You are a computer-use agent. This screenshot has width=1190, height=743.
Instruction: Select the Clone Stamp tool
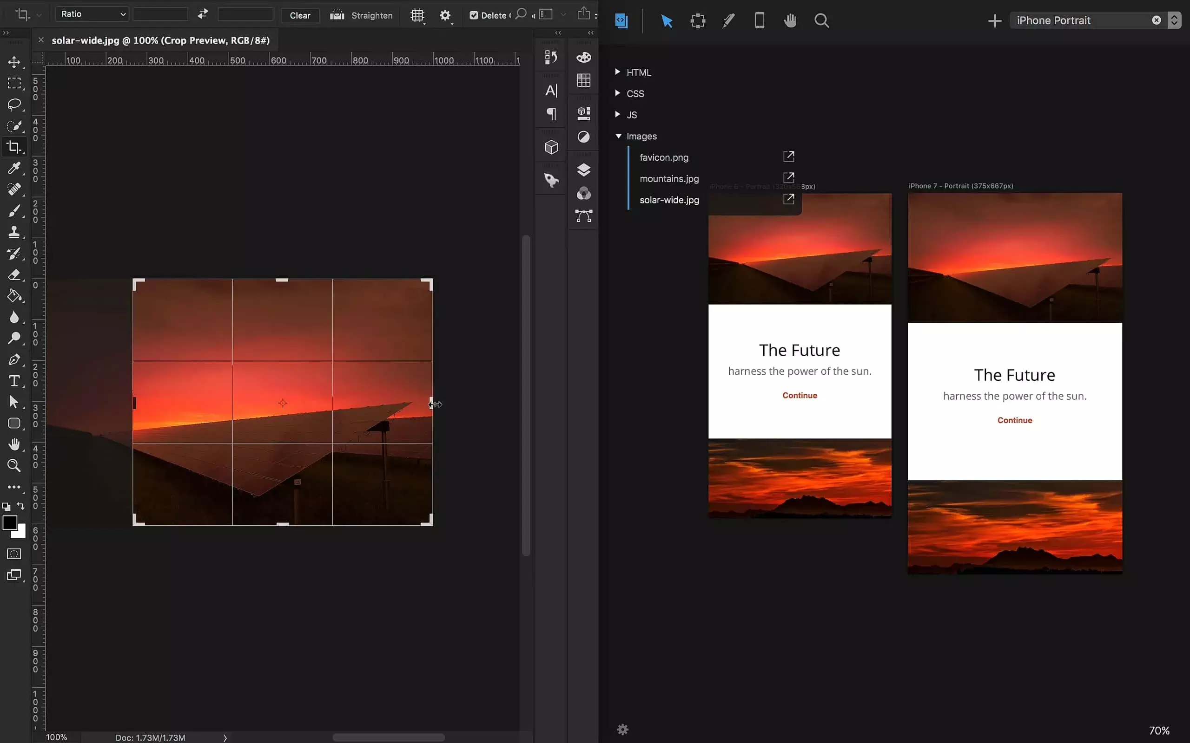point(14,232)
